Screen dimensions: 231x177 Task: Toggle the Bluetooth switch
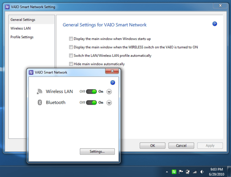(x=91, y=103)
